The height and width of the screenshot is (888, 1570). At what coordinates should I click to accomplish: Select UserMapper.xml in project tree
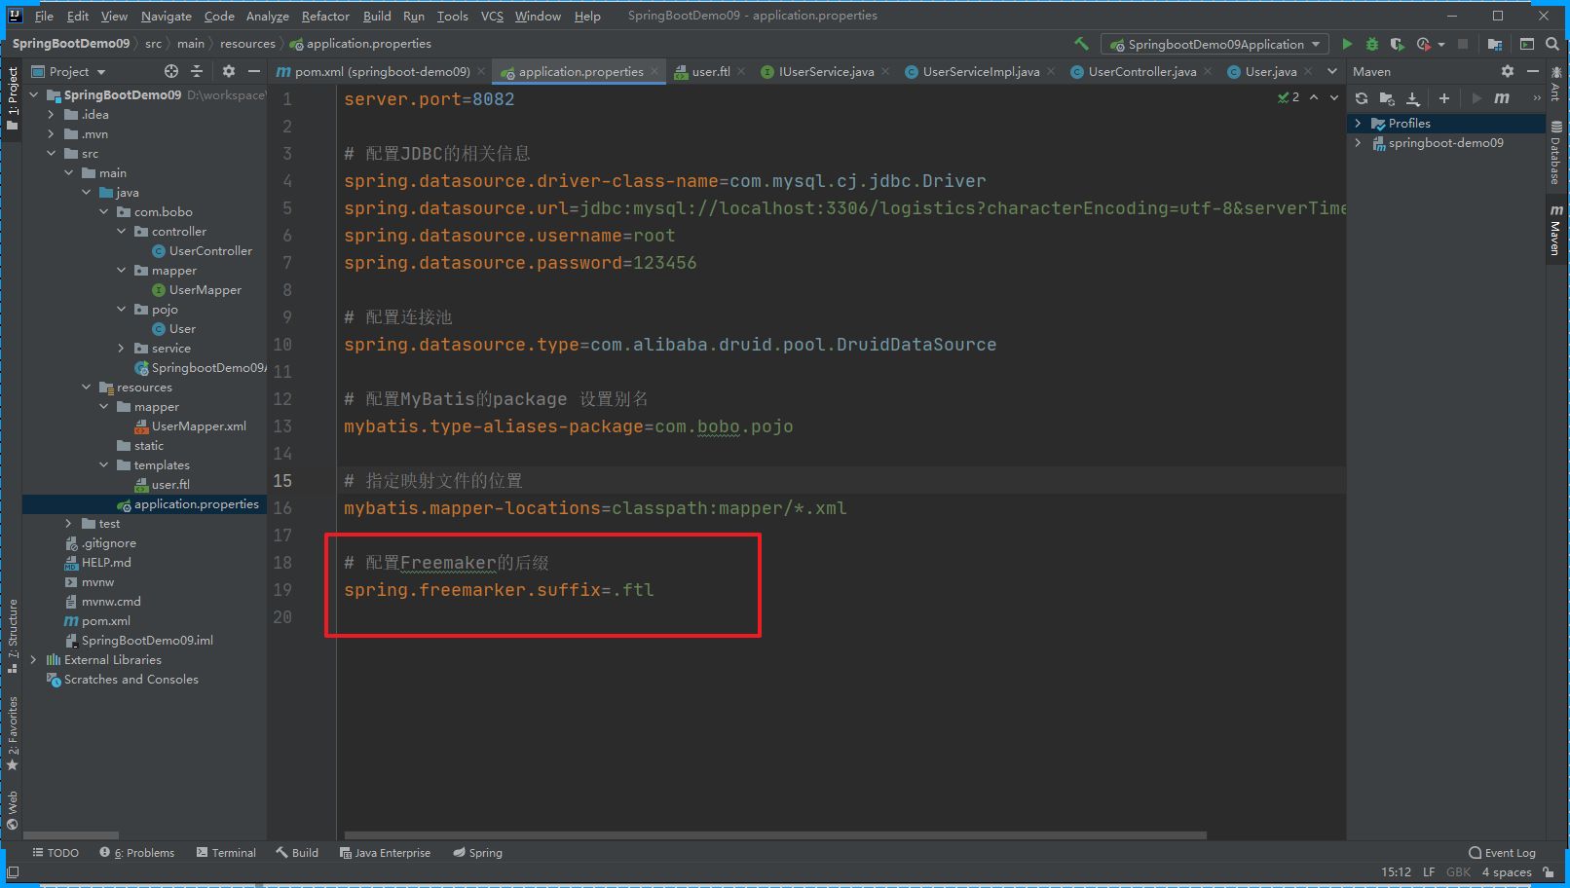199,425
